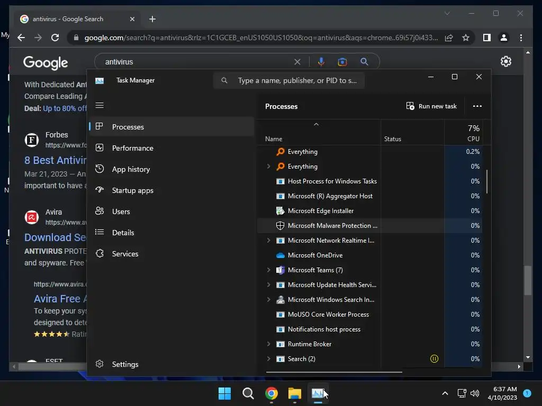Switch to the Details tab

(172, 233)
